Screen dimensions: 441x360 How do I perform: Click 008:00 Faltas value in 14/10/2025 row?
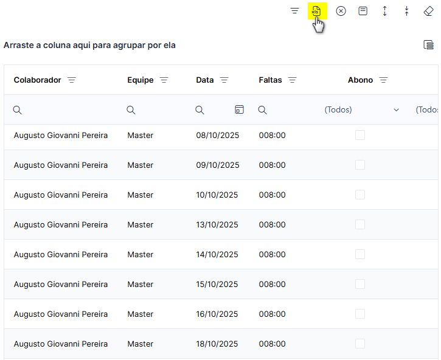pyautogui.click(x=273, y=255)
